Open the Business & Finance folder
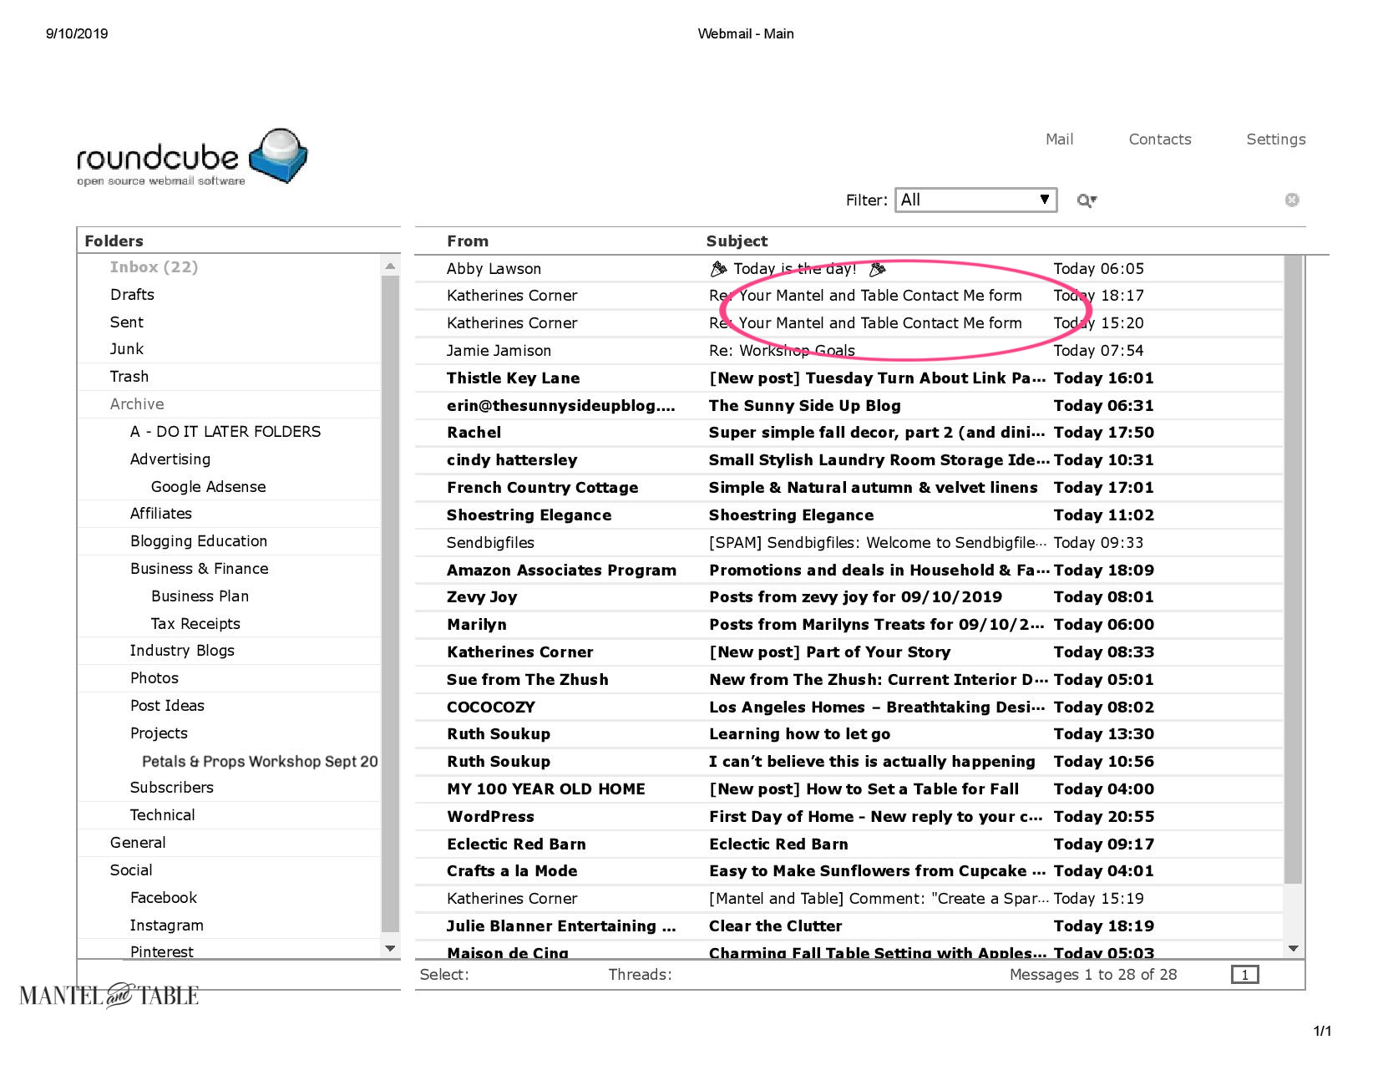 (199, 569)
